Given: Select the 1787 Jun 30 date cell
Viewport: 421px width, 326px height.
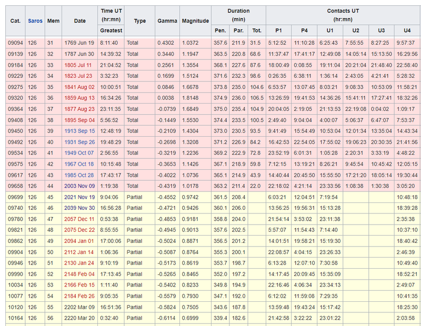Looking at the screenshot, I should coord(80,54).
